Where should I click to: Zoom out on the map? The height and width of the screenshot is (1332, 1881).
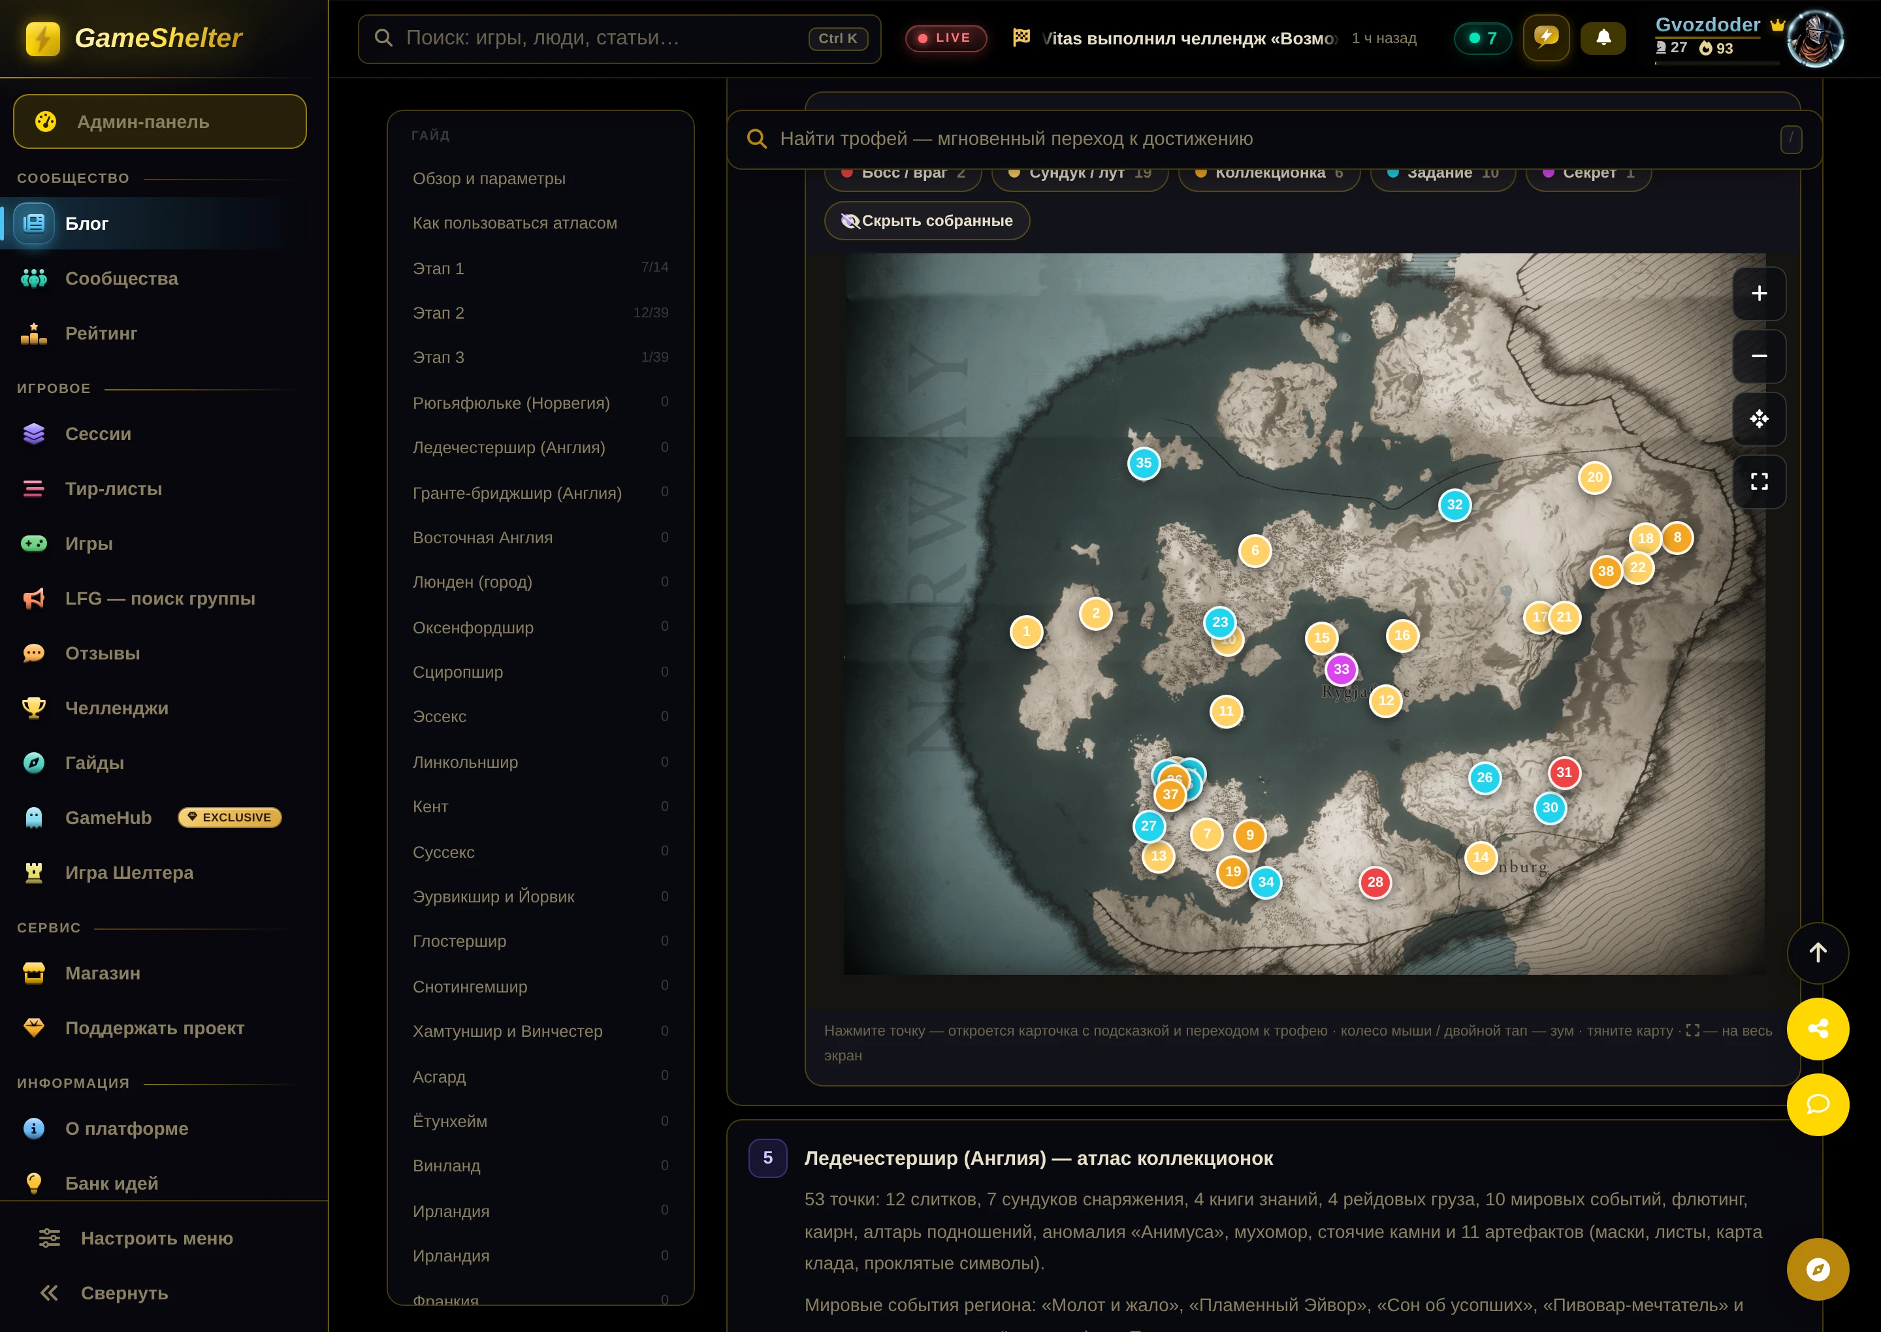click(1759, 356)
